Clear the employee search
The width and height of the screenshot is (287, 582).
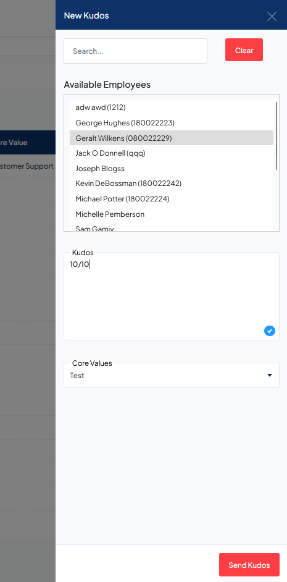244,50
